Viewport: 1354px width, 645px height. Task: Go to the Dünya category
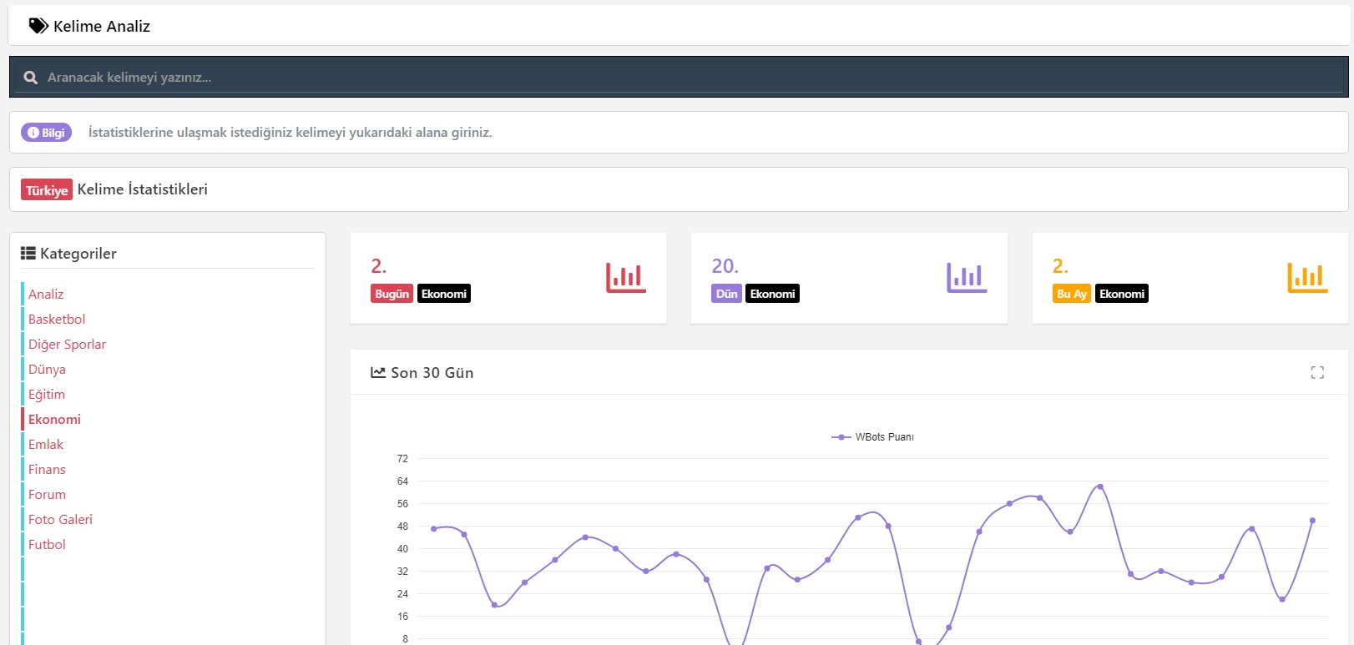tap(47, 370)
